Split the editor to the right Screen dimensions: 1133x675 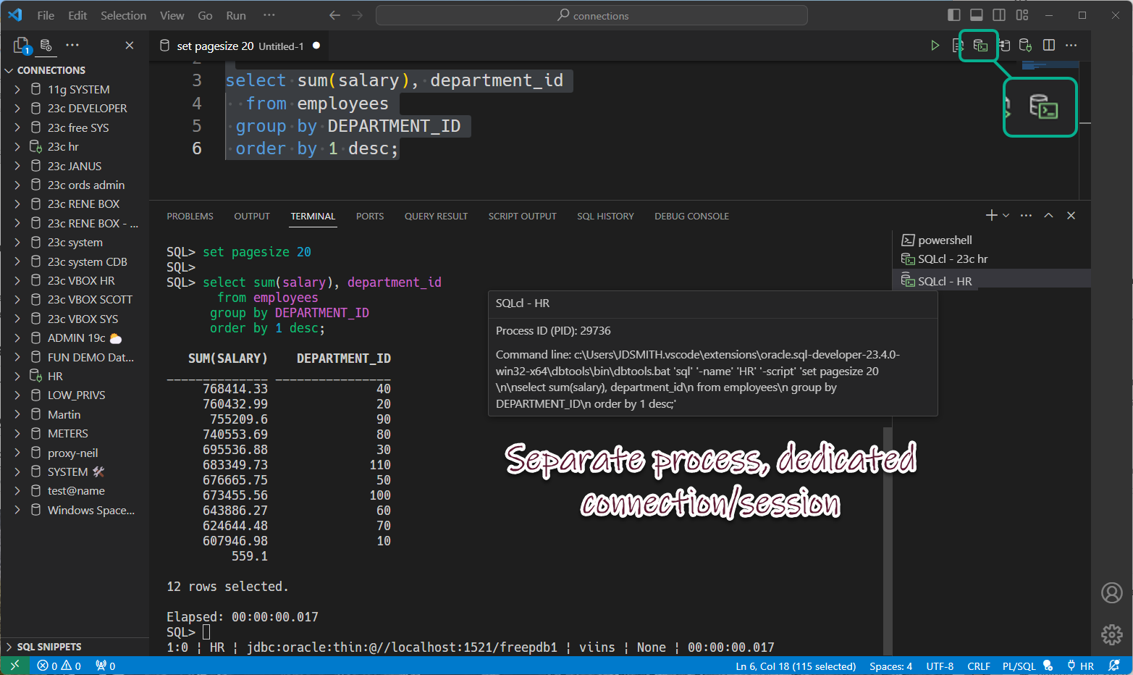pyautogui.click(x=1048, y=46)
